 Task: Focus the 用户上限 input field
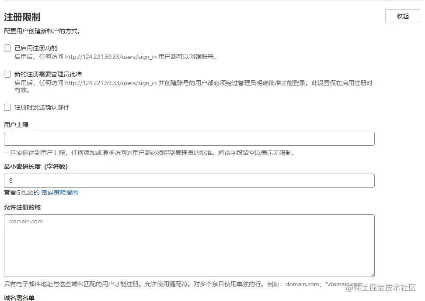[x=189, y=139]
